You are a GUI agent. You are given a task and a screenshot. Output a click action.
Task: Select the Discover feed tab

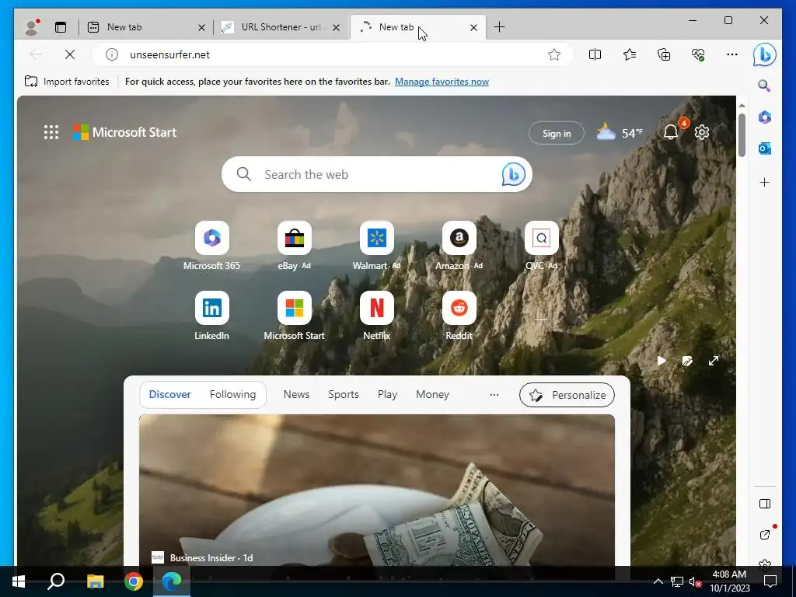click(169, 394)
